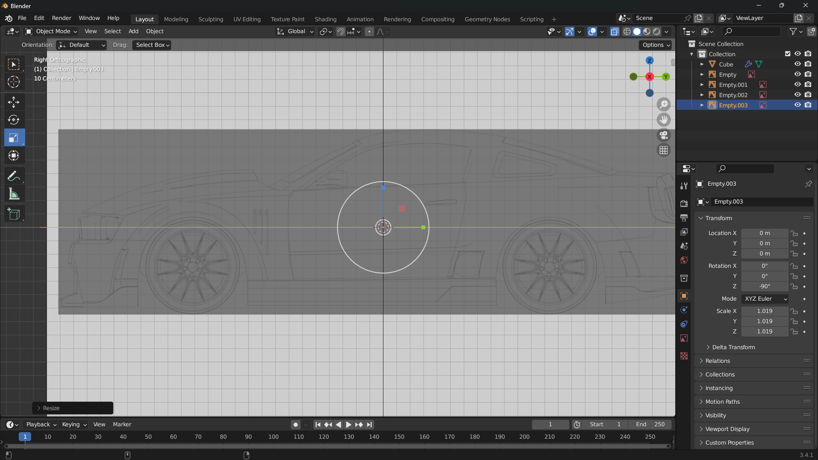Select the Move tool in toolbar
The width and height of the screenshot is (818, 460).
[x=14, y=102]
